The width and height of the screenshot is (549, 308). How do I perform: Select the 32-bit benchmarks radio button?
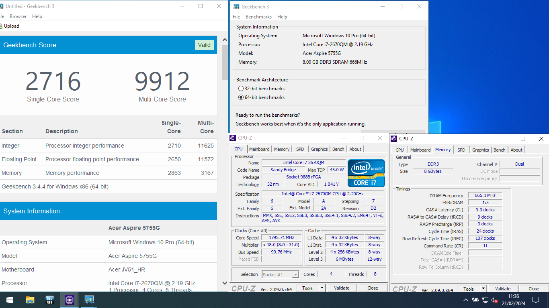pos(241,89)
